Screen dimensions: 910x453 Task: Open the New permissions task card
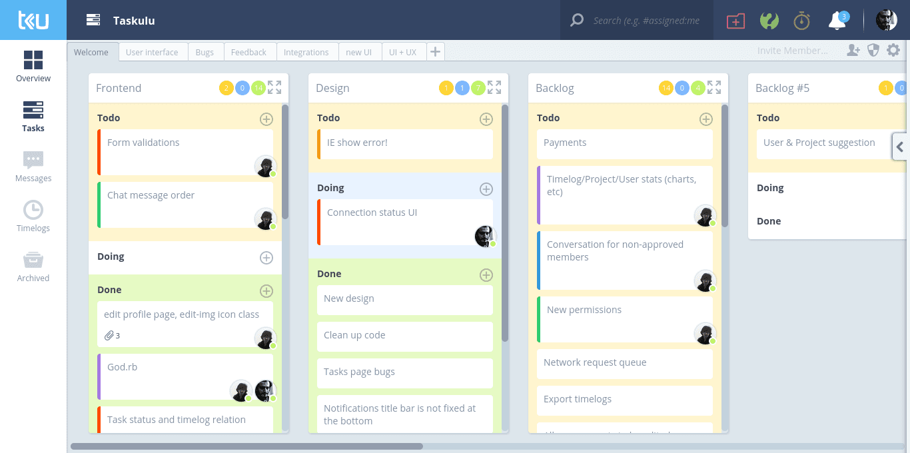point(625,319)
